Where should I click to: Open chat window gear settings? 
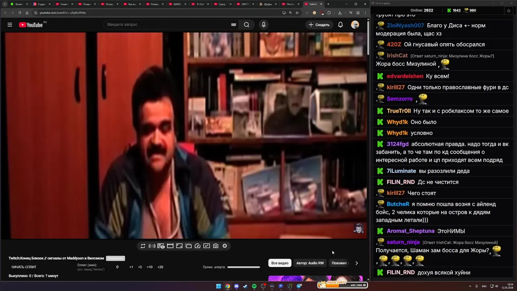tap(509, 11)
